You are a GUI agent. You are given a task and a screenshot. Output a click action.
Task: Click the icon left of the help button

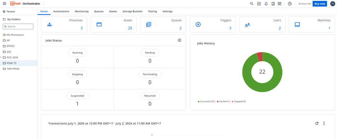tap(279, 4)
